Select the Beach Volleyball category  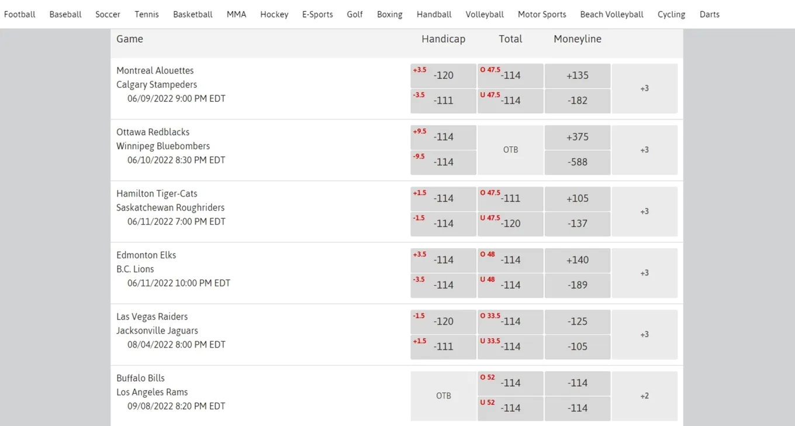(x=611, y=14)
